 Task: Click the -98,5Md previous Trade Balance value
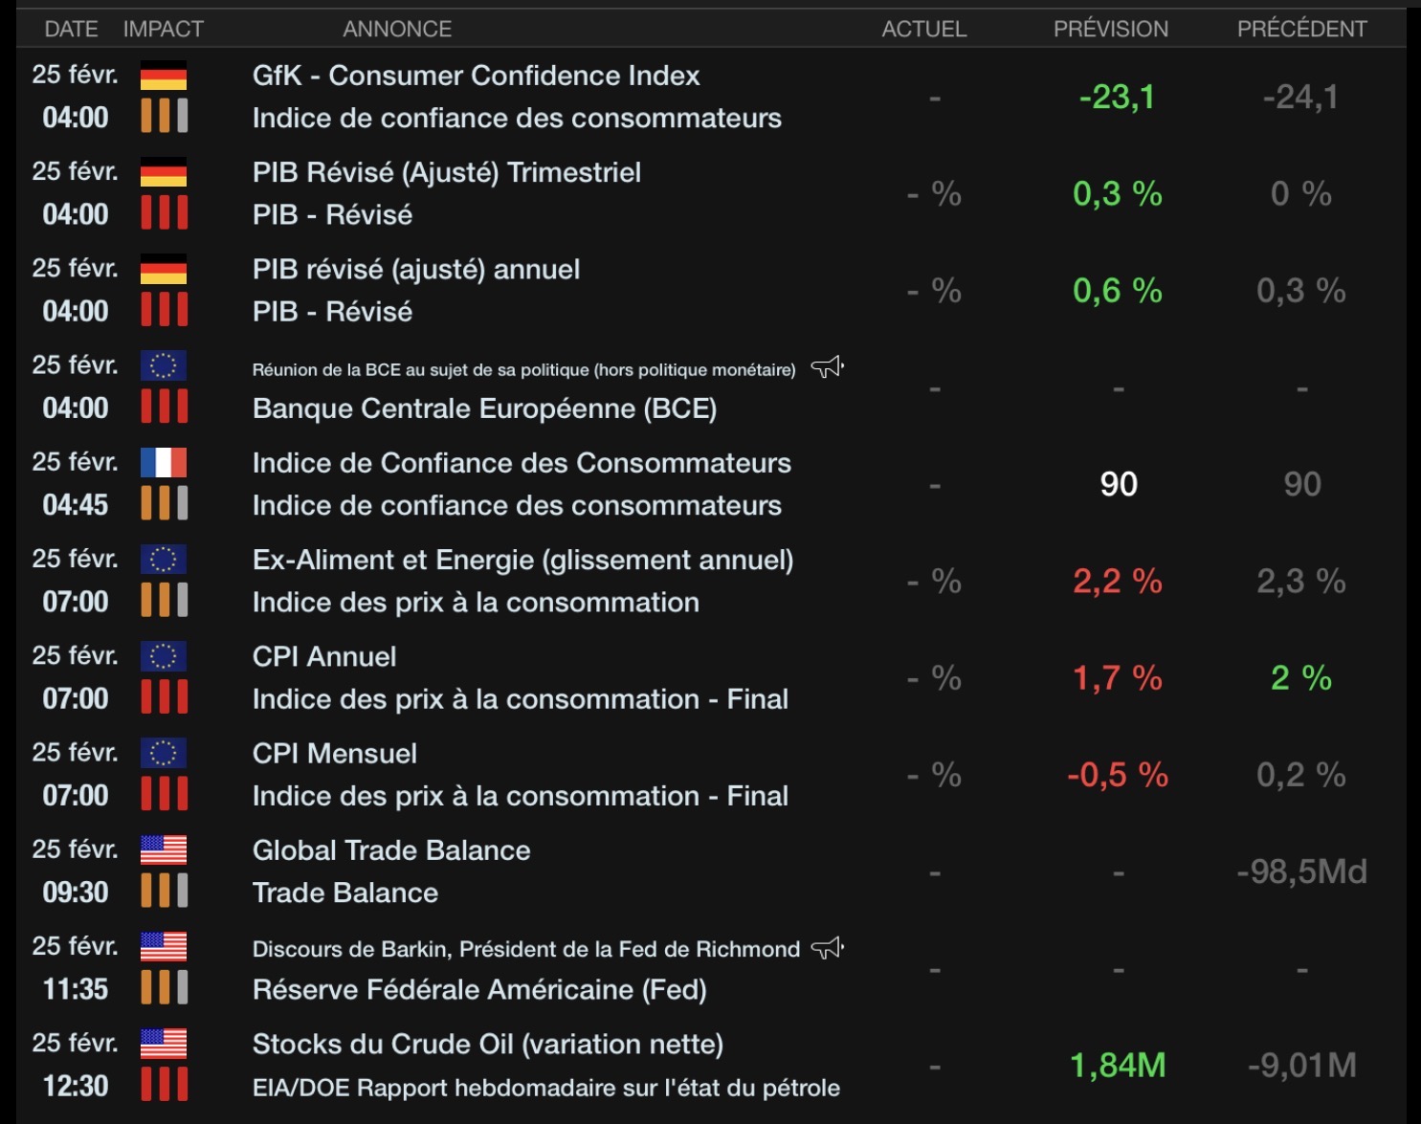1301,871
